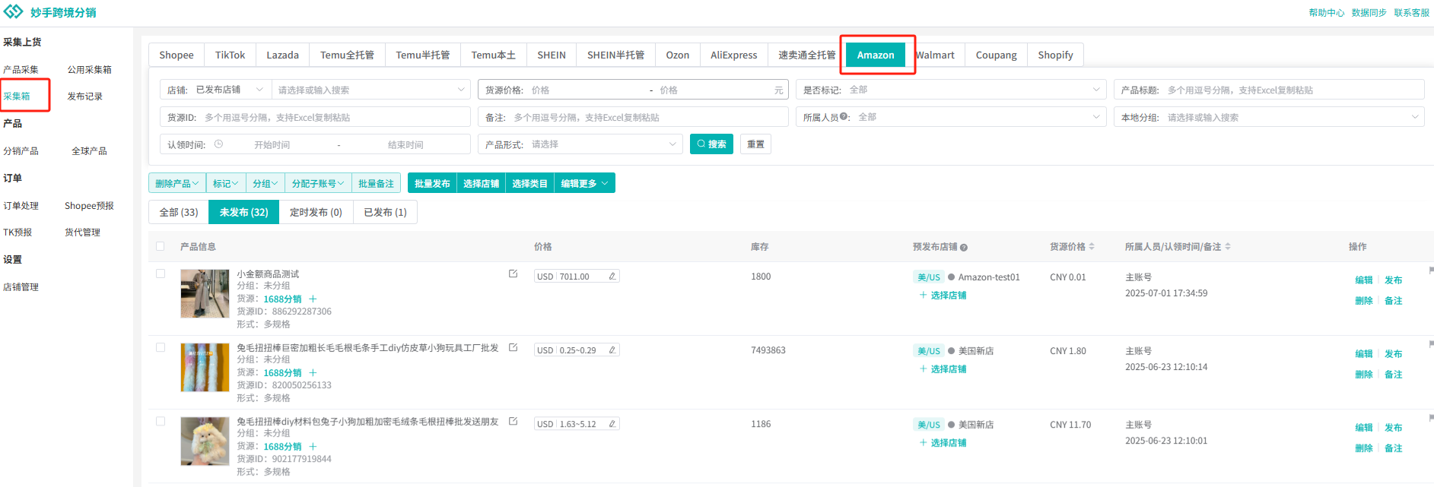Open 帮助中心 link
This screenshot has height=487, width=1434.
1326,13
